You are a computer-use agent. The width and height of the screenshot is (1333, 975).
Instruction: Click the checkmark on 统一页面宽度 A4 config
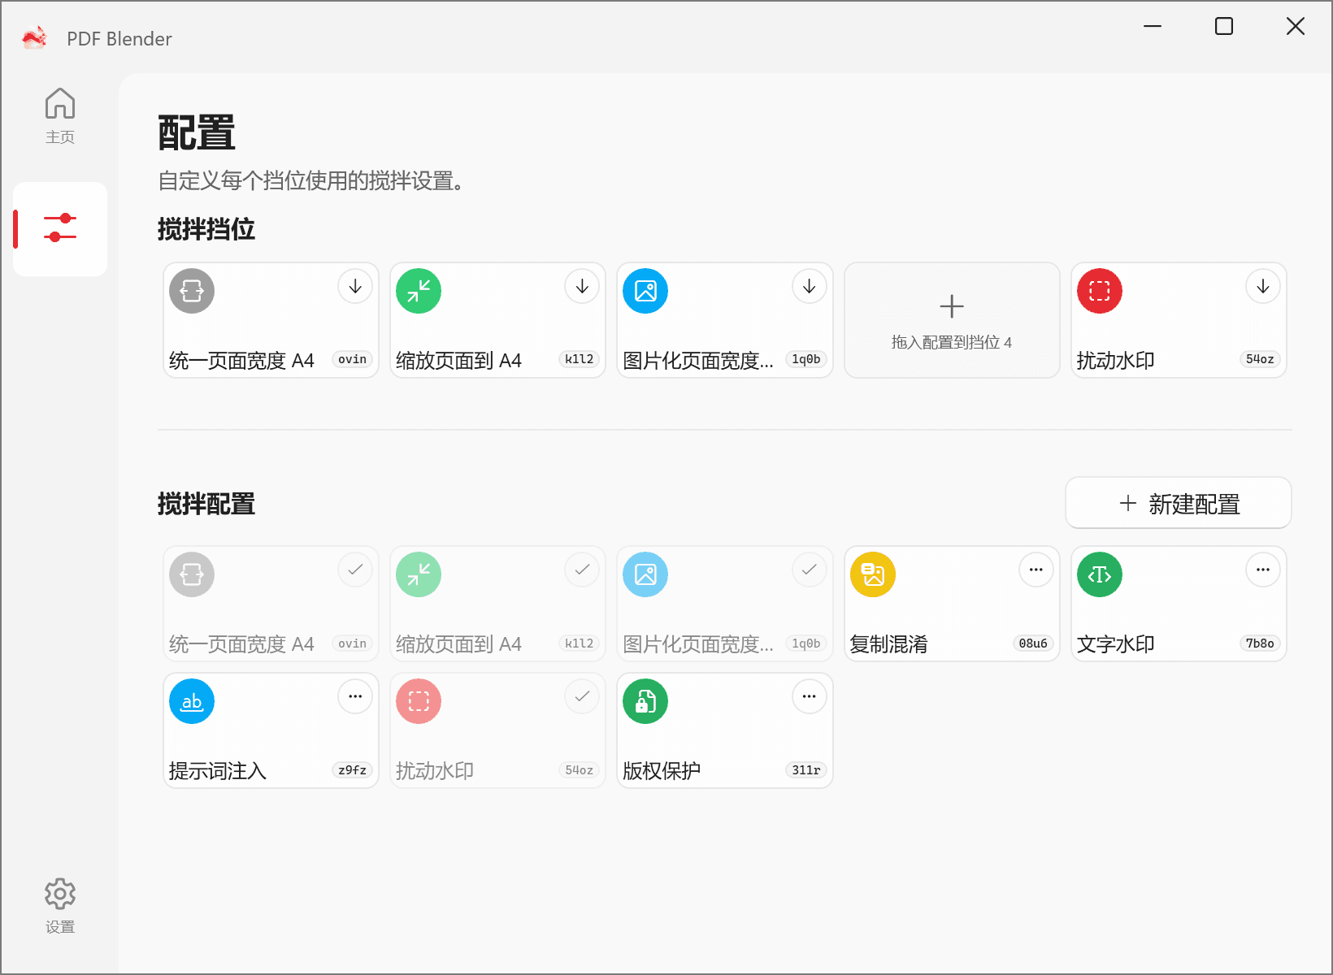coord(355,570)
